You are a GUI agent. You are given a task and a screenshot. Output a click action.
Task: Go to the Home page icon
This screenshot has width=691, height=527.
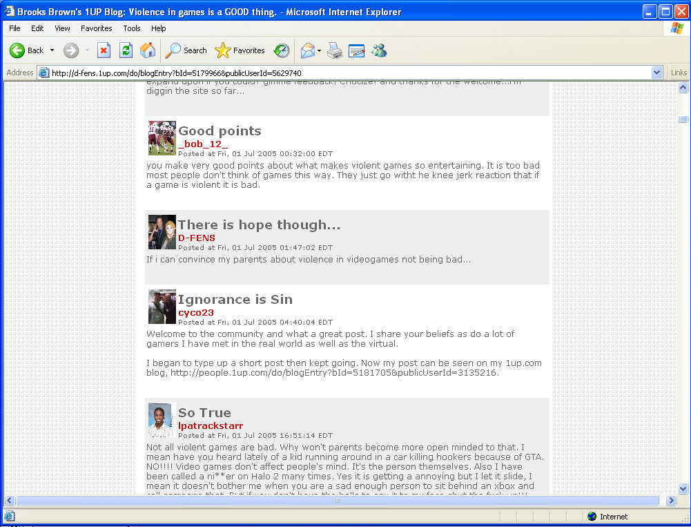point(147,50)
